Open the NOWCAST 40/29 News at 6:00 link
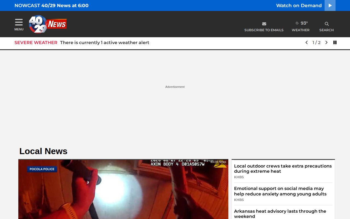350x219 pixels. click(51, 5)
